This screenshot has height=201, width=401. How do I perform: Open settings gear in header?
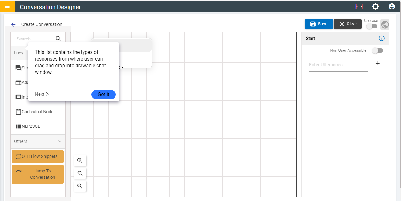pos(375,6)
